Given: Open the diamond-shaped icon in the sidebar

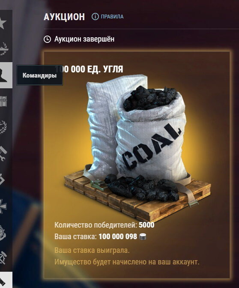Looking at the screenshot, I should (2, 179).
